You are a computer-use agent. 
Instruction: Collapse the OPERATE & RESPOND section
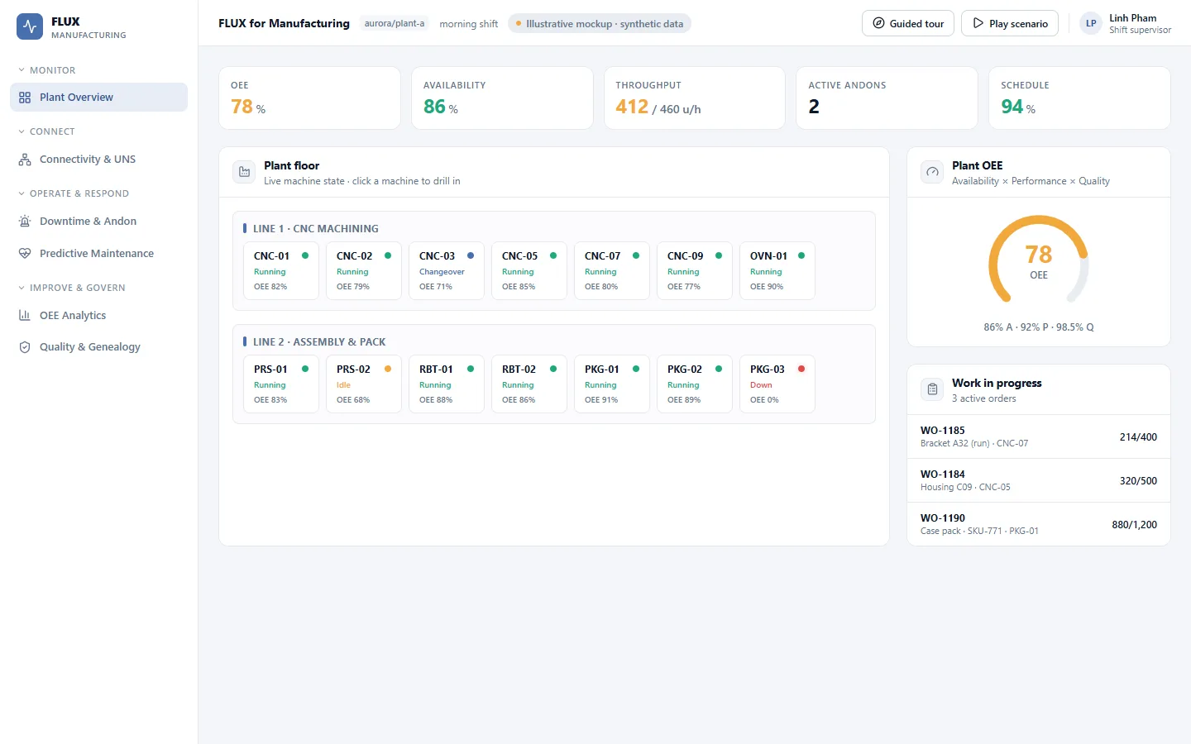(x=74, y=193)
